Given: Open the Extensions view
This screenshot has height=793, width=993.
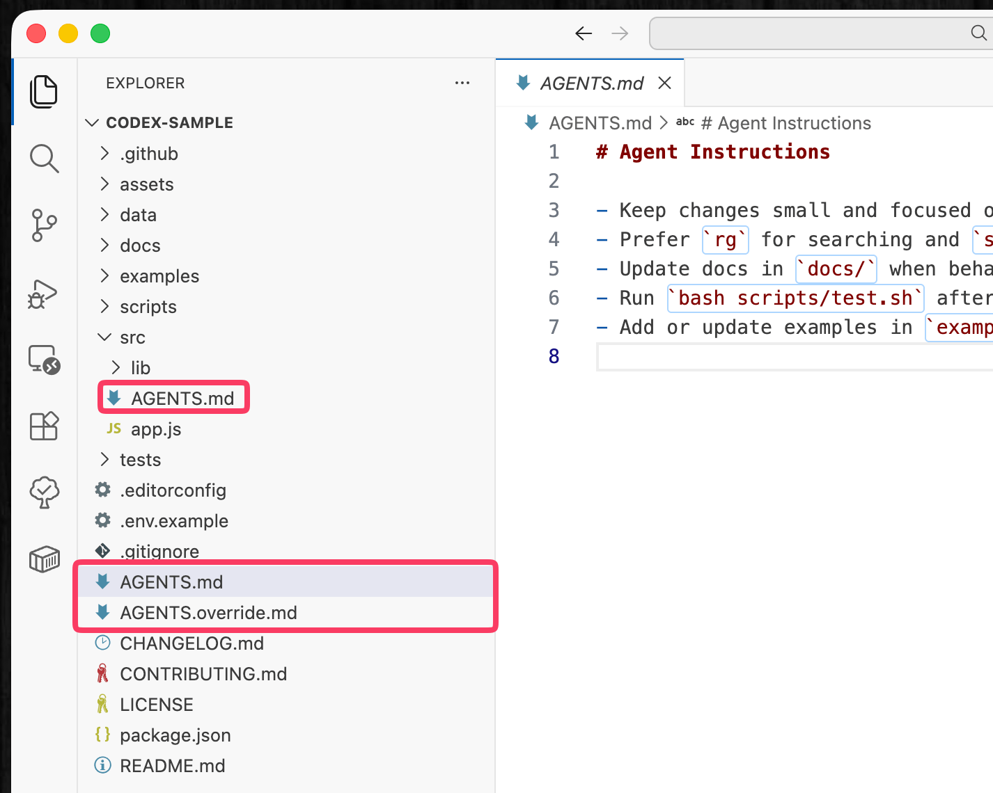Looking at the screenshot, I should pos(44,426).
